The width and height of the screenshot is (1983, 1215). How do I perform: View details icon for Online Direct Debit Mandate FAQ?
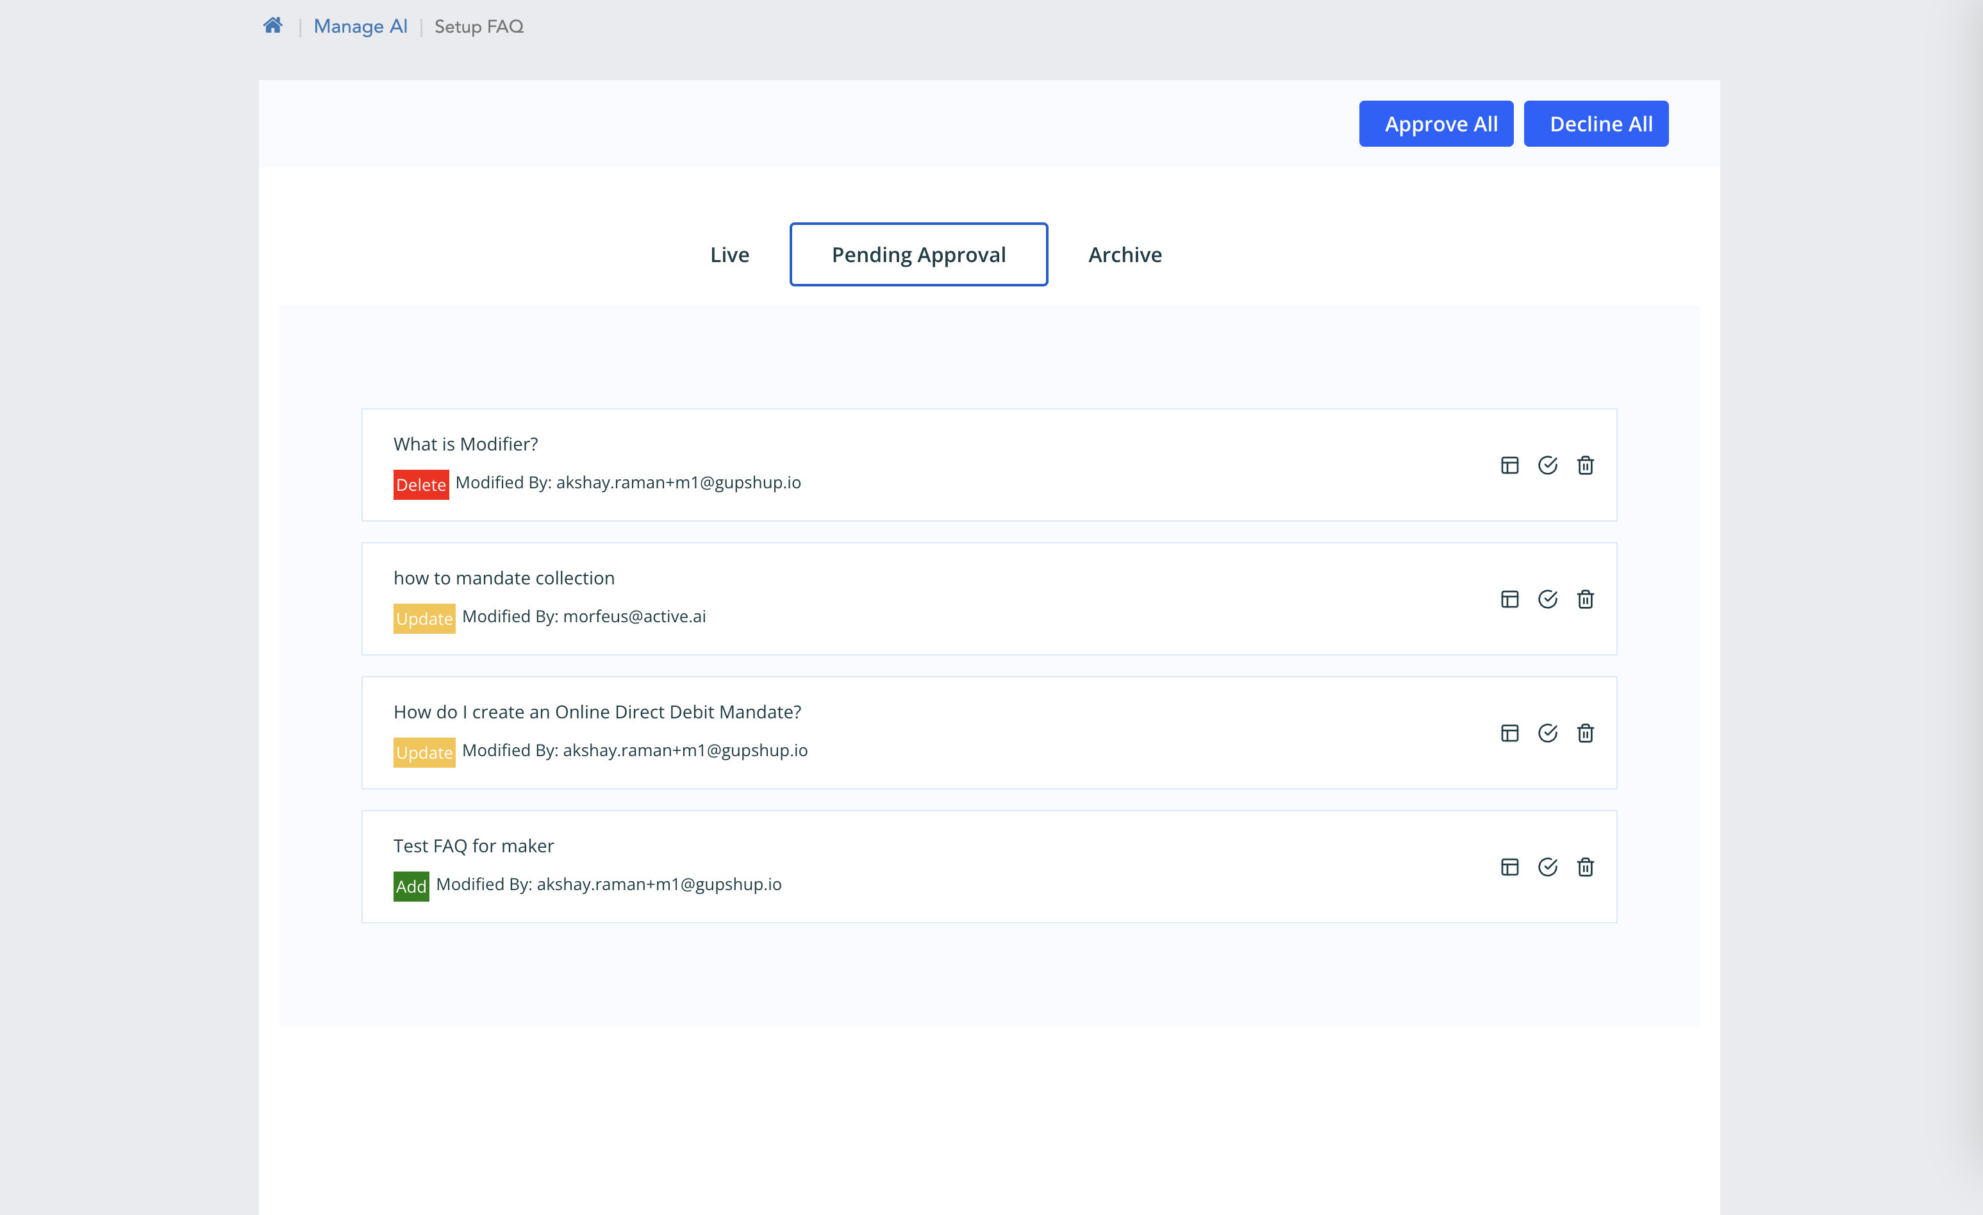tap(1510, 733)
